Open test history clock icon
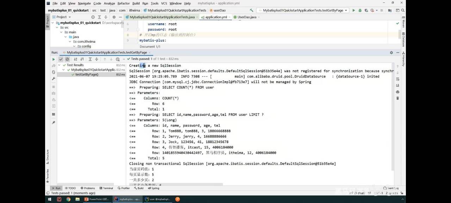 point(118,59)
